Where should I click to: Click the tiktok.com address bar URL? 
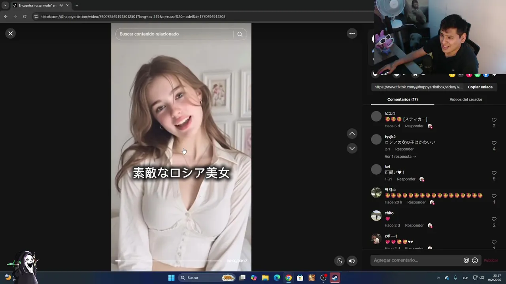click(x=133, y=17)
